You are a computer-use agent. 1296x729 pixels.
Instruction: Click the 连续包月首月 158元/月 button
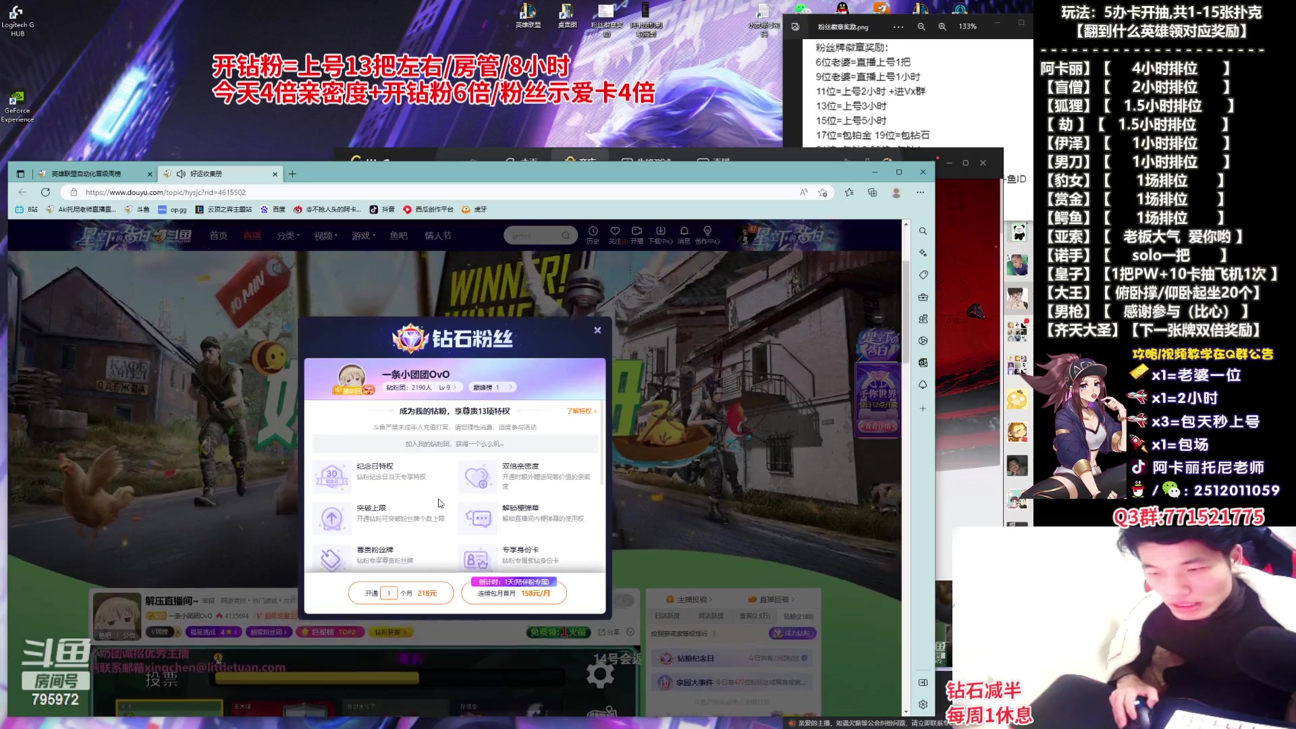pos(514,593)
